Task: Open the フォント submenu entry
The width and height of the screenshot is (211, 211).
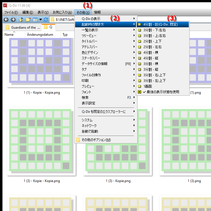Action: 106,92
